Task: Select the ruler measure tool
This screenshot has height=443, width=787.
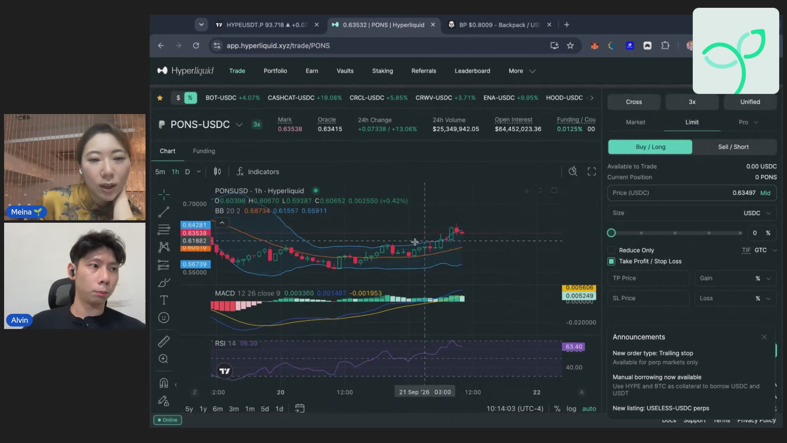Action: click(164, 341)
